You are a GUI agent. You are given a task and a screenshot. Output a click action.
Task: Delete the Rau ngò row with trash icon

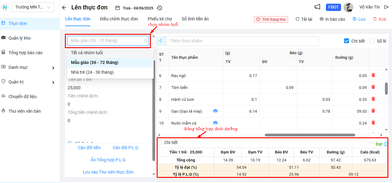click(373, 75)
